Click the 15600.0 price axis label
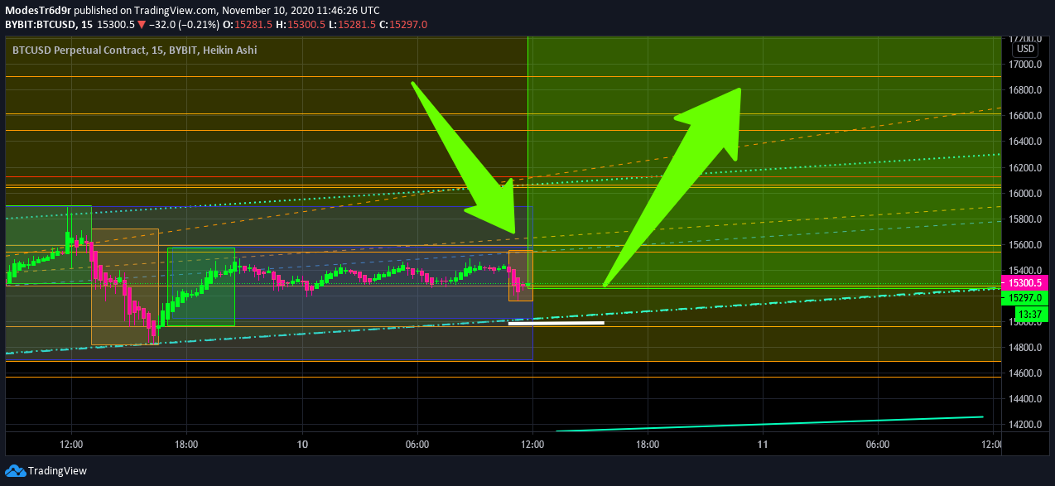Viewport: 1055px width, 486px height. pos(1024,245)
